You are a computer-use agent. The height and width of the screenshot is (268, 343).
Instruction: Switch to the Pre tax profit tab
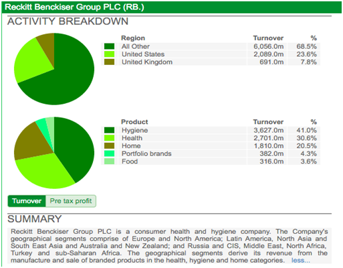coord(71,201)
